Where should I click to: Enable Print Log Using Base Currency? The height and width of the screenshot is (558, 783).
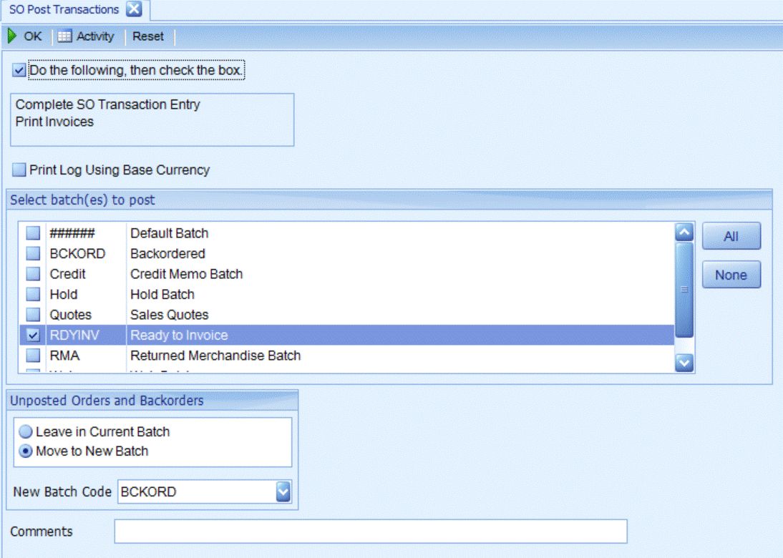[19, 170]
